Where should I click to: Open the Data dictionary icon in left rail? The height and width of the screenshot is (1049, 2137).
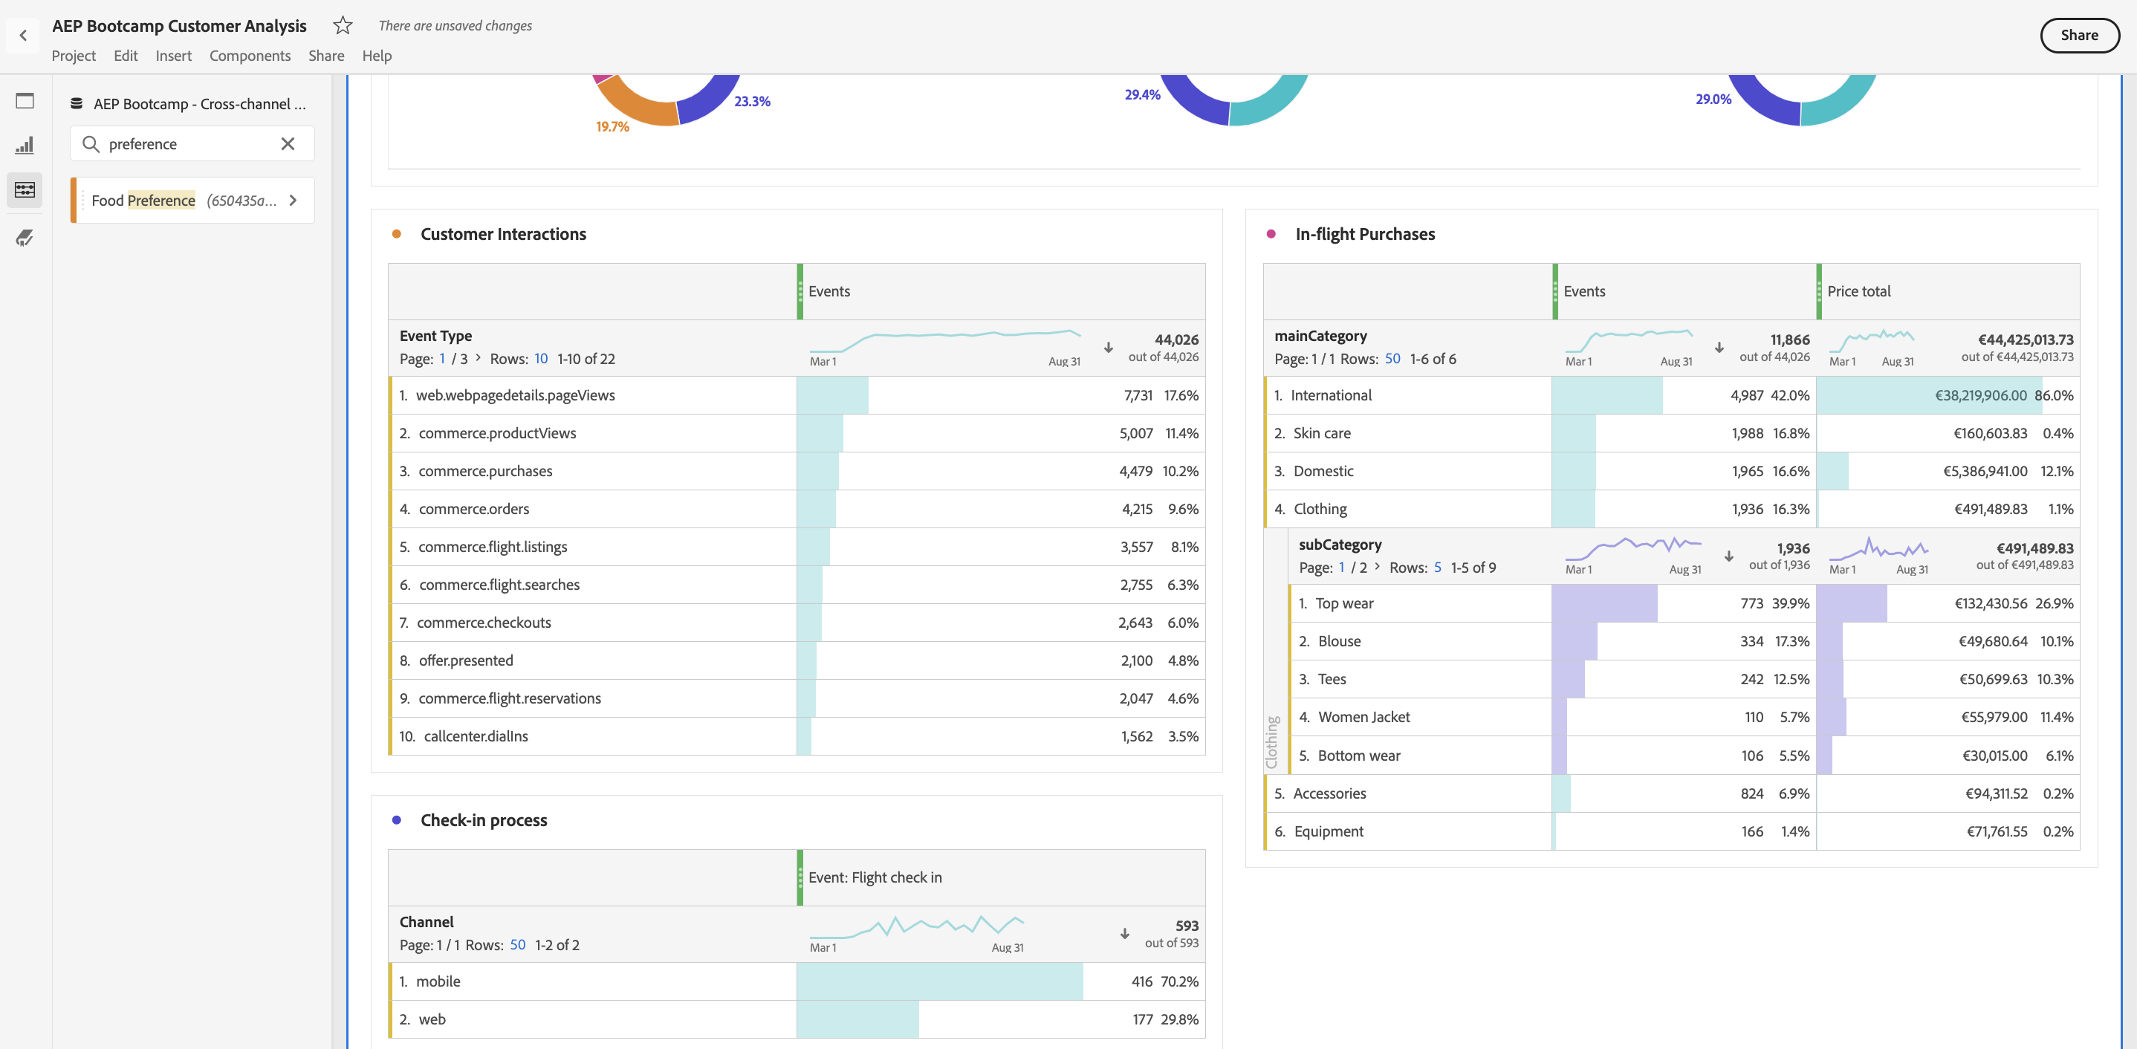(x=25, y=238)
